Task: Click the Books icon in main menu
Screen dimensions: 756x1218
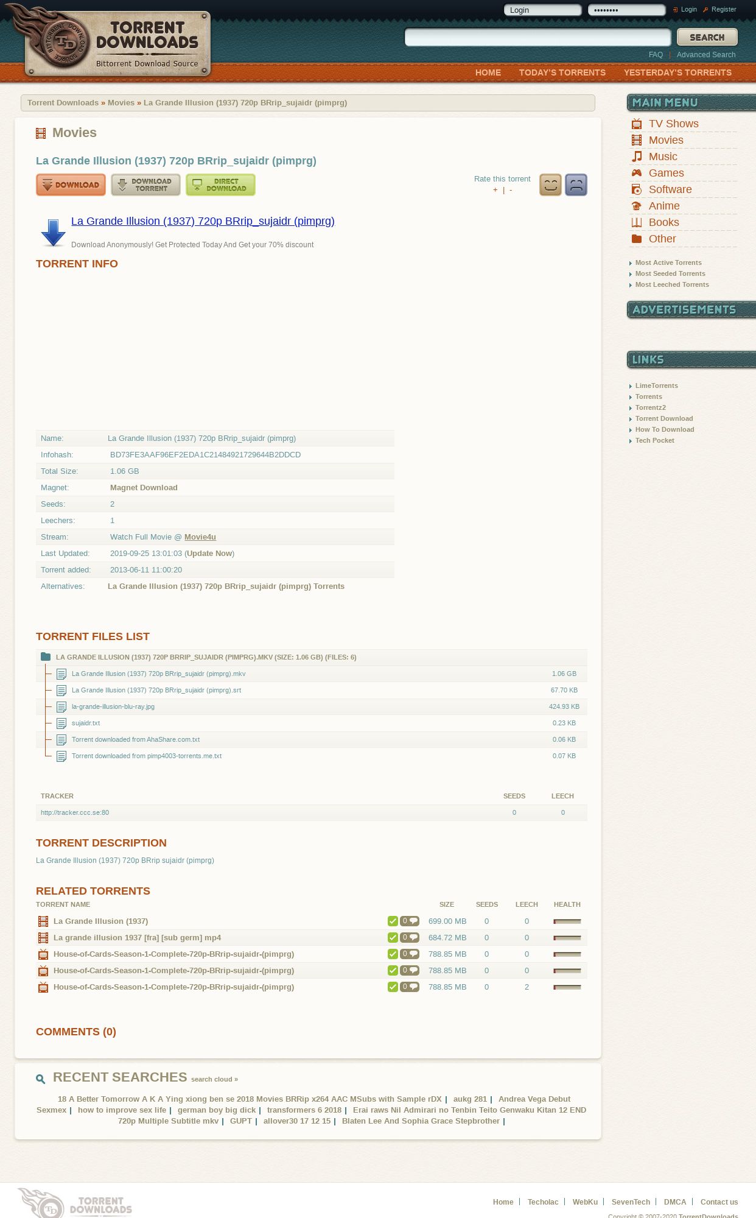Action: click(x=637, y=222)
